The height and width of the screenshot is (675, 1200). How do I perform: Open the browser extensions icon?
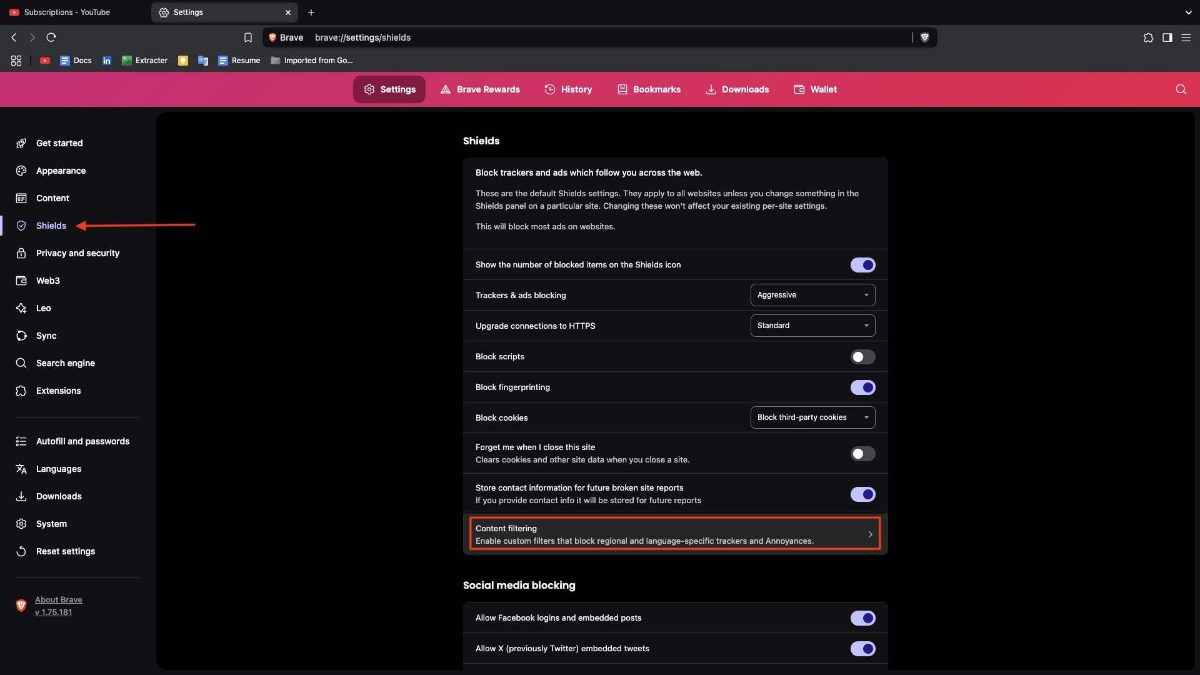pyautogui.click(x=1147, y=37)
